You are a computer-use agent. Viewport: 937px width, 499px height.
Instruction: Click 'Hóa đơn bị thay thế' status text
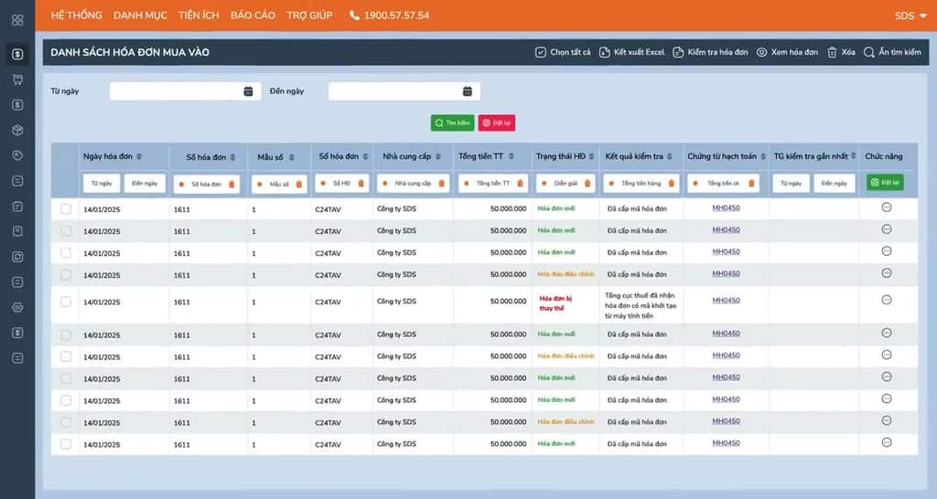555,303
